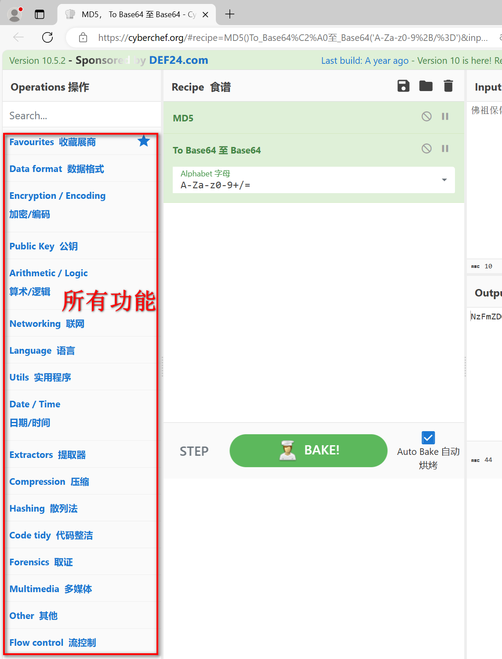Open the Alphabet dropdown in To Base64
This screenshot has height=659, width=502.
point(444,180)
